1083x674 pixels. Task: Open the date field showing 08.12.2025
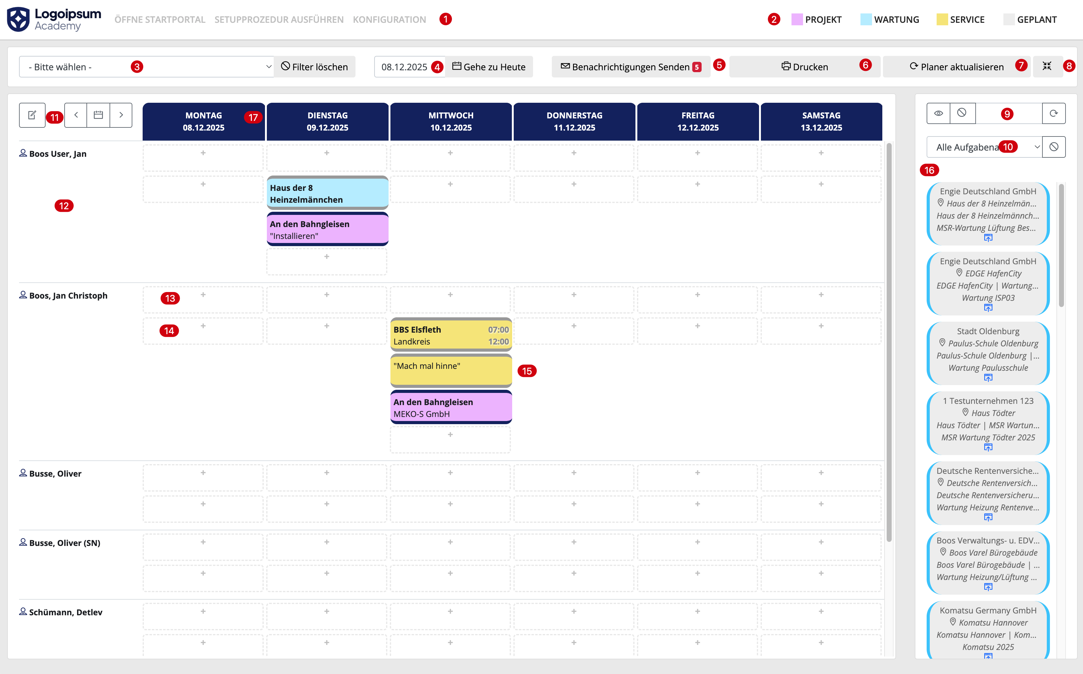[404, 67]
